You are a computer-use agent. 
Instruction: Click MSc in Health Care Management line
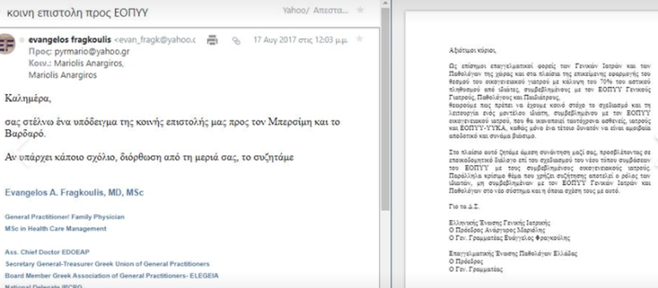[55, 228]
